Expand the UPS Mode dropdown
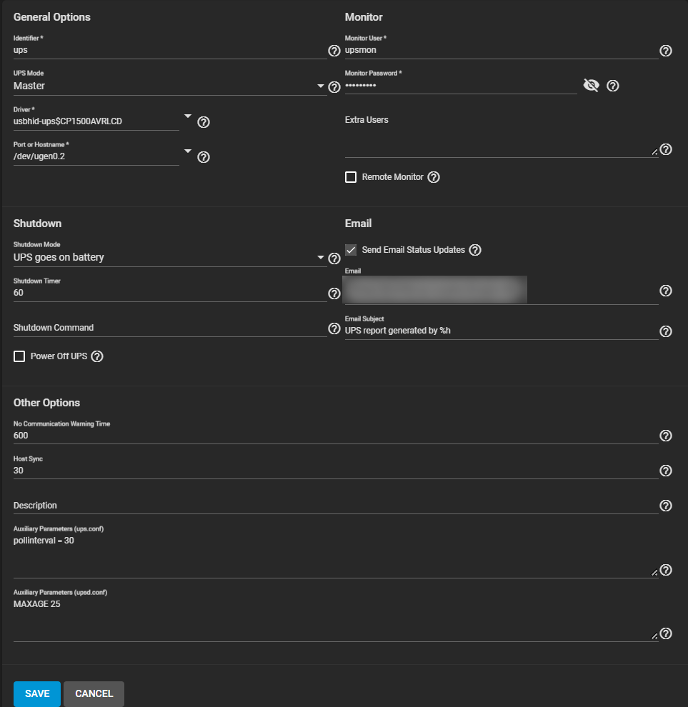Screen dimensions: 688x707 [x=321, y=86]
